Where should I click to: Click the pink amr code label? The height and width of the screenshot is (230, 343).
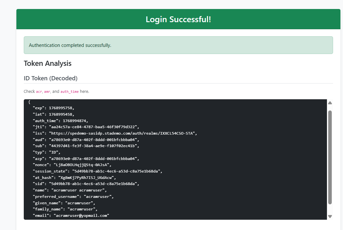(x=47, y=92)
